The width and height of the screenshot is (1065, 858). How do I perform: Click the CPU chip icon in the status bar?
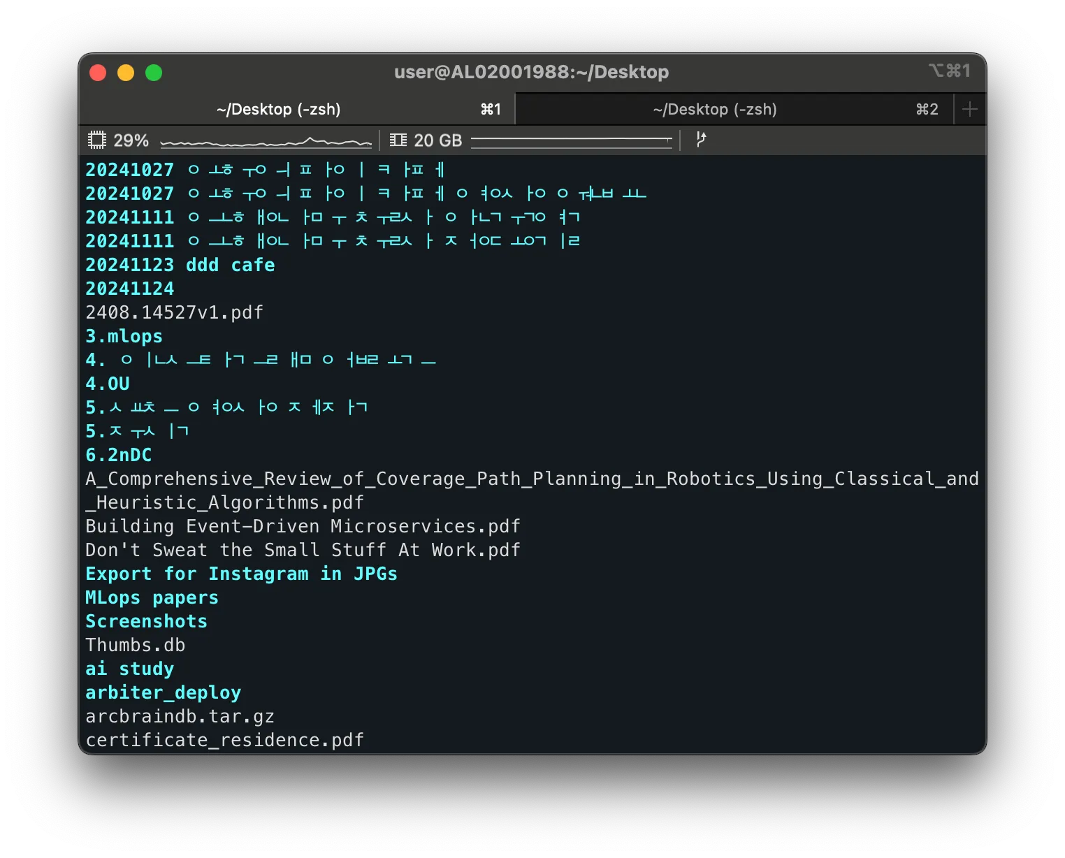coord(97,140)
